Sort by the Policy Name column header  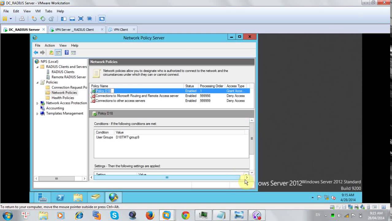[137, 86]
